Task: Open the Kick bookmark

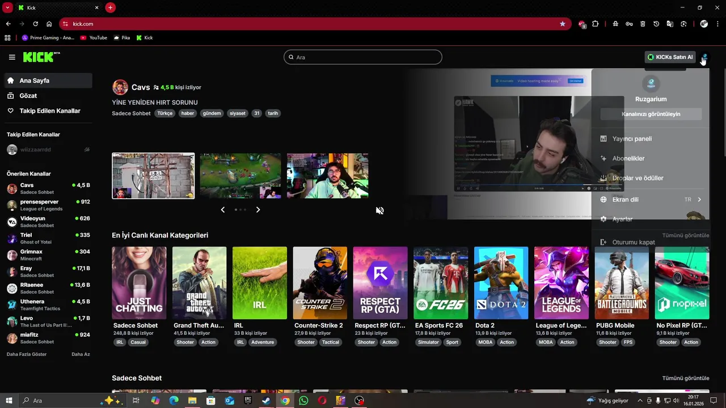Action: pos(145,38)
